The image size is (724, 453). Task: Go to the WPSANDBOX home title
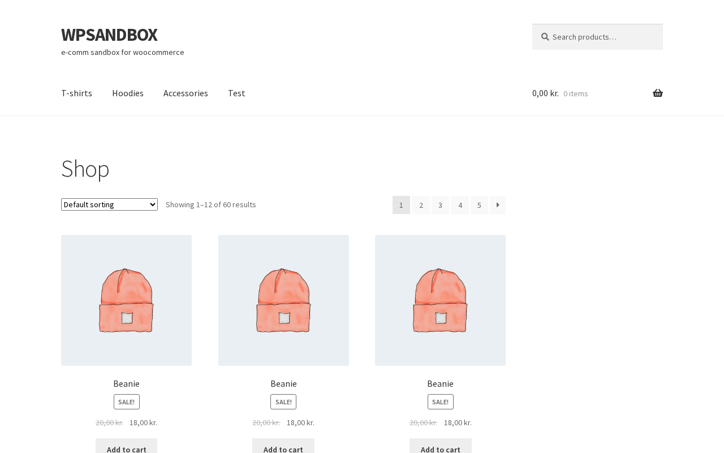[109, 35]
